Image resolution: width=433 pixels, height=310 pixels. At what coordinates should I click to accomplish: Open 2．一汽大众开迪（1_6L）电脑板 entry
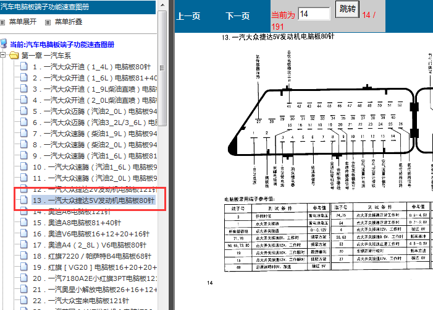point(95,78)
